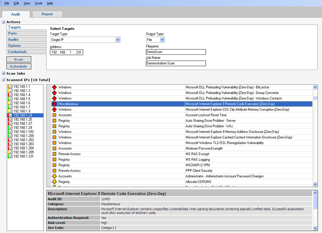The width and height of the screenshot is (322, 233).
Task: Collapse the Scanned IPs section
Action: click(x=3, y=80)
